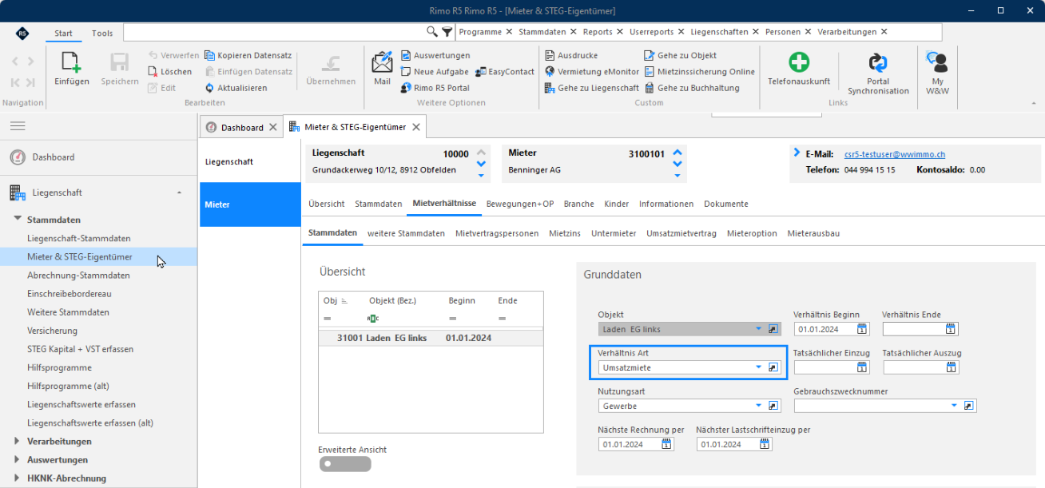The height and width of the screenshot is (488, 1045).
Task: Open Auswertungen from the ribbon
Action: pos(435,55)
